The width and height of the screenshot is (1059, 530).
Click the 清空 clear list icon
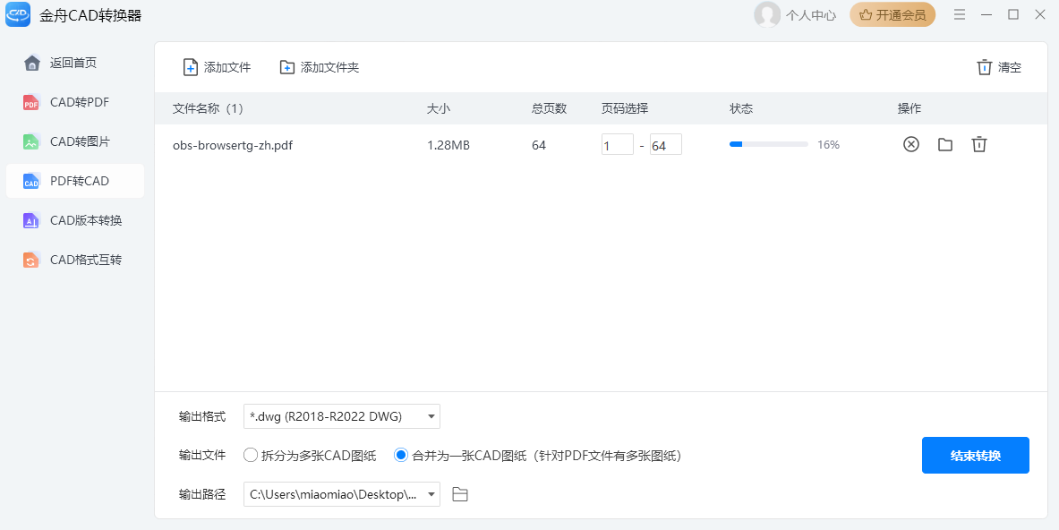[x=985, y=67]
